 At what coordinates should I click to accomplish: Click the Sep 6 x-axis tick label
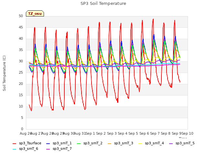[x=144, y=133]
